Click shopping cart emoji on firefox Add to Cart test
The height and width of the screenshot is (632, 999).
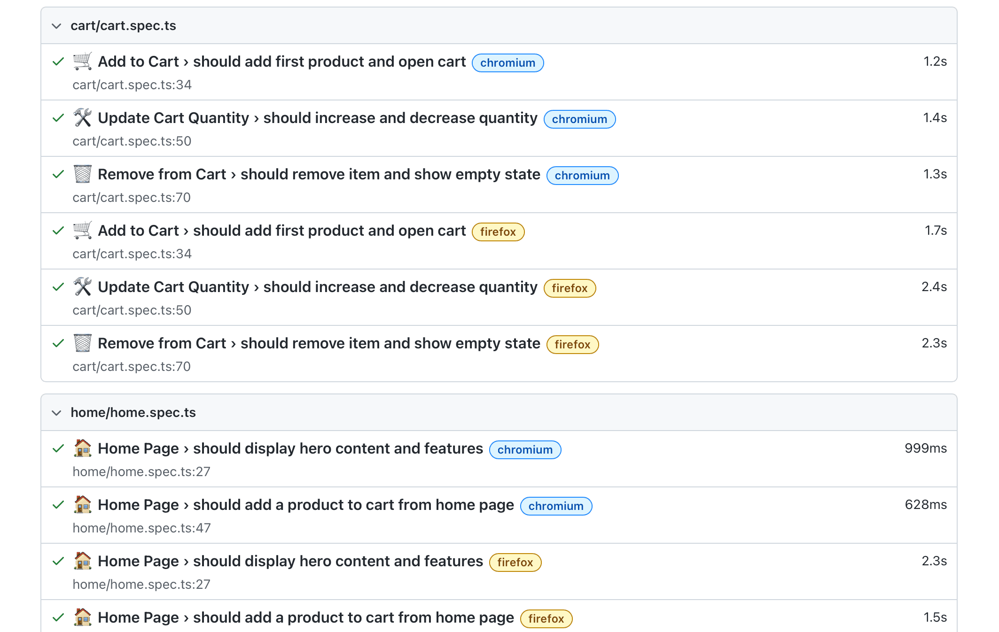(x=83, y=231)
